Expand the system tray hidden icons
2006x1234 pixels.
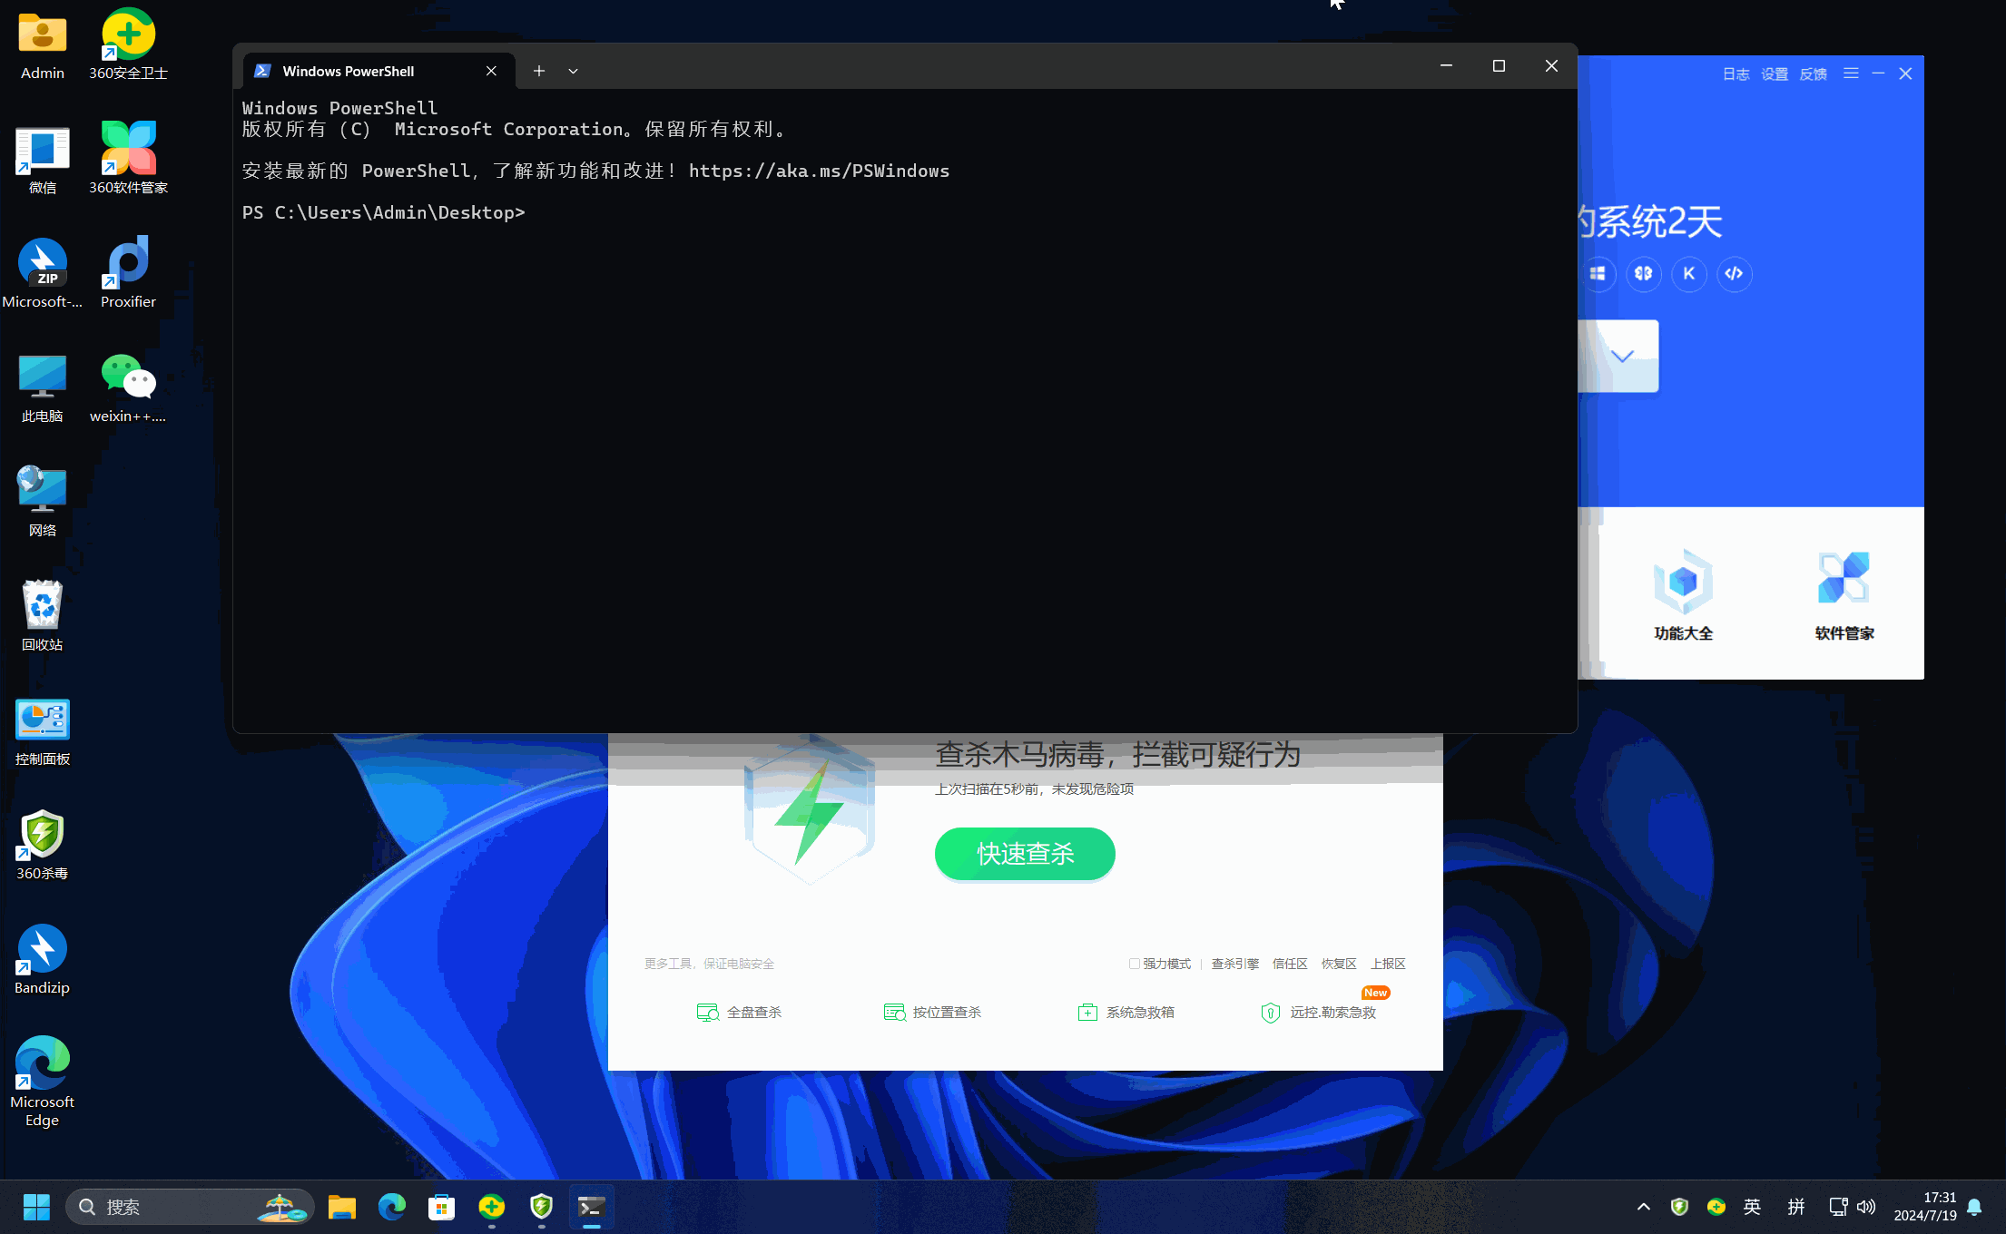point(1643,1207)
